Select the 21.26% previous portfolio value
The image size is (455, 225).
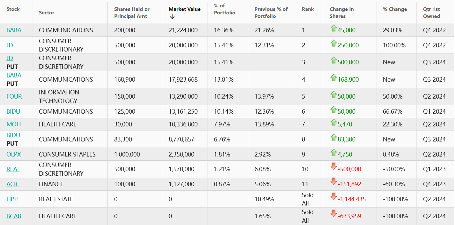tap(264, 30)
